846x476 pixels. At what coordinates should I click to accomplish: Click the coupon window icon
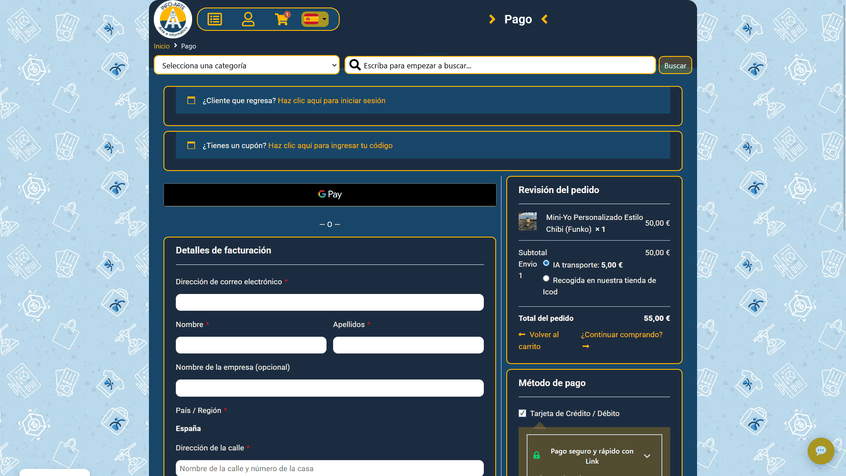[x=191, y=145]
